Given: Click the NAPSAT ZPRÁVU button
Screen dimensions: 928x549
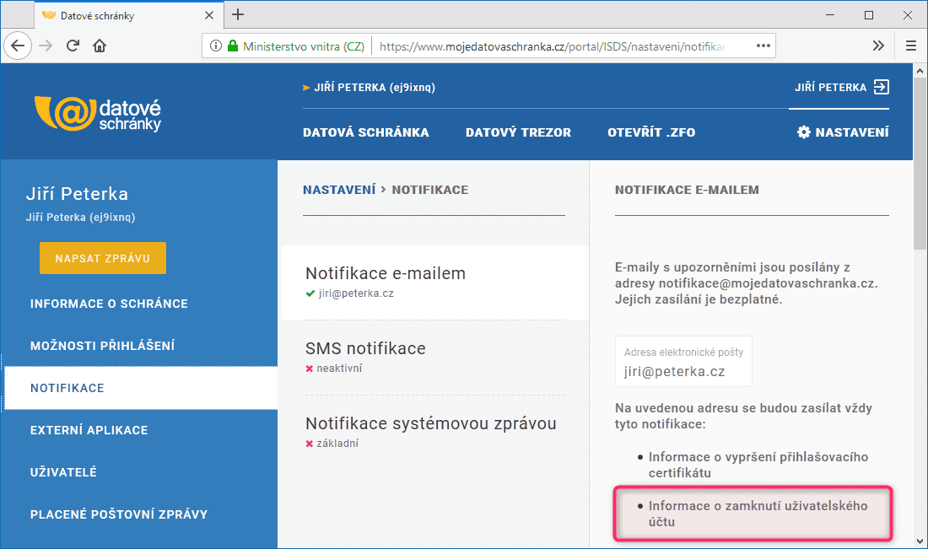Looking at the screenshot, I should pos(103,258).
